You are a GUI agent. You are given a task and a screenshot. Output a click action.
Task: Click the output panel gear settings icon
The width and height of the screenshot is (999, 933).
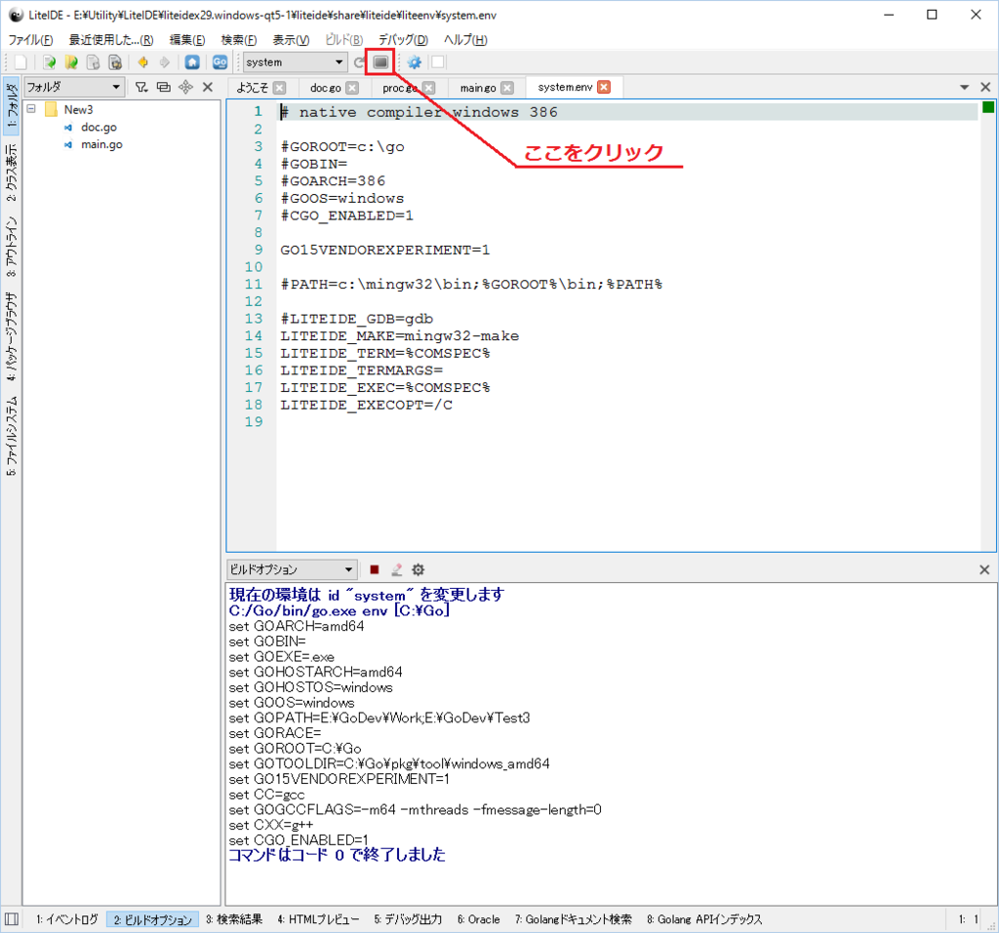click(x=418, y=569)
